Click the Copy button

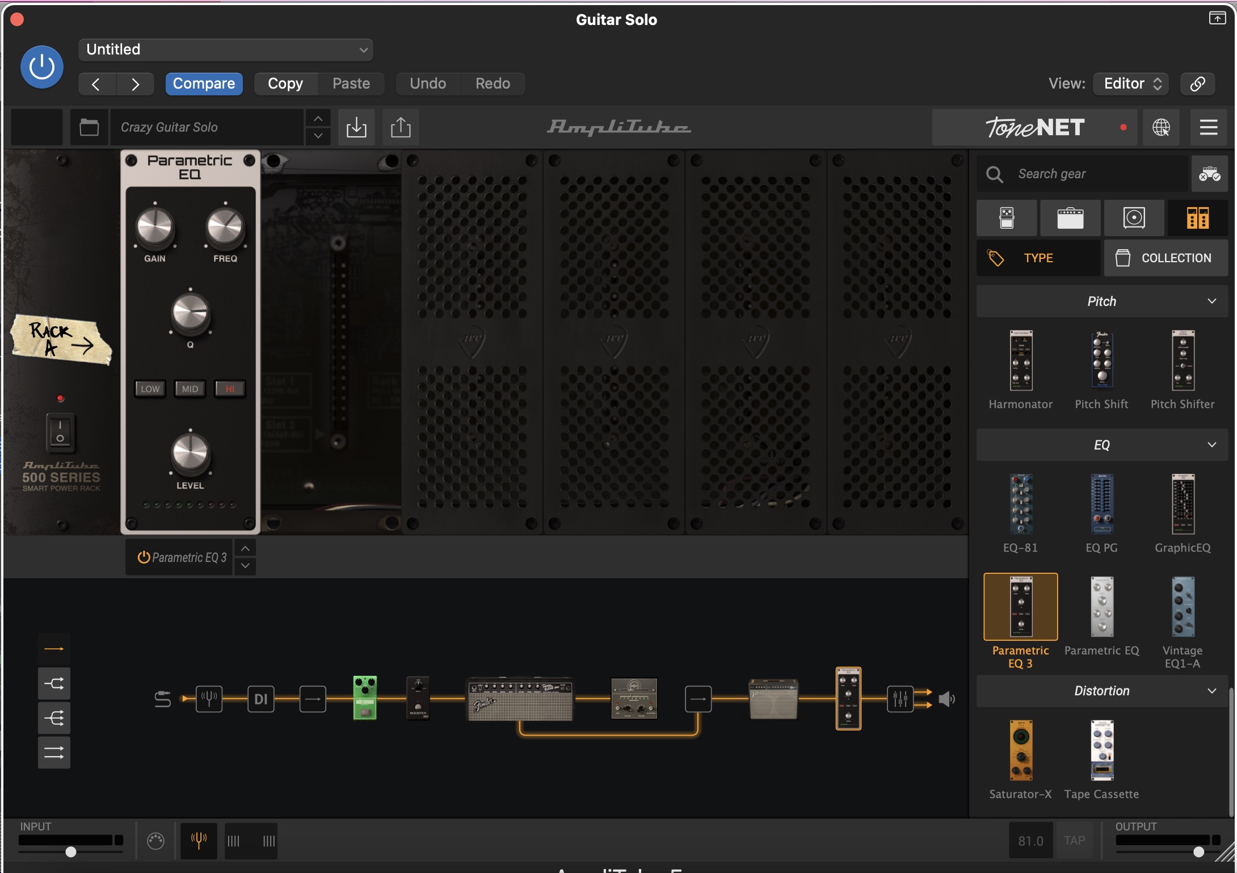tap(285, 83)
